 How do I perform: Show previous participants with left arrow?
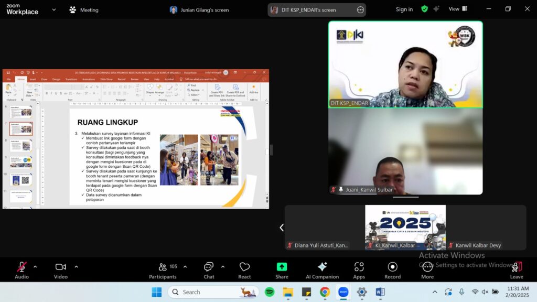[282, 228]
